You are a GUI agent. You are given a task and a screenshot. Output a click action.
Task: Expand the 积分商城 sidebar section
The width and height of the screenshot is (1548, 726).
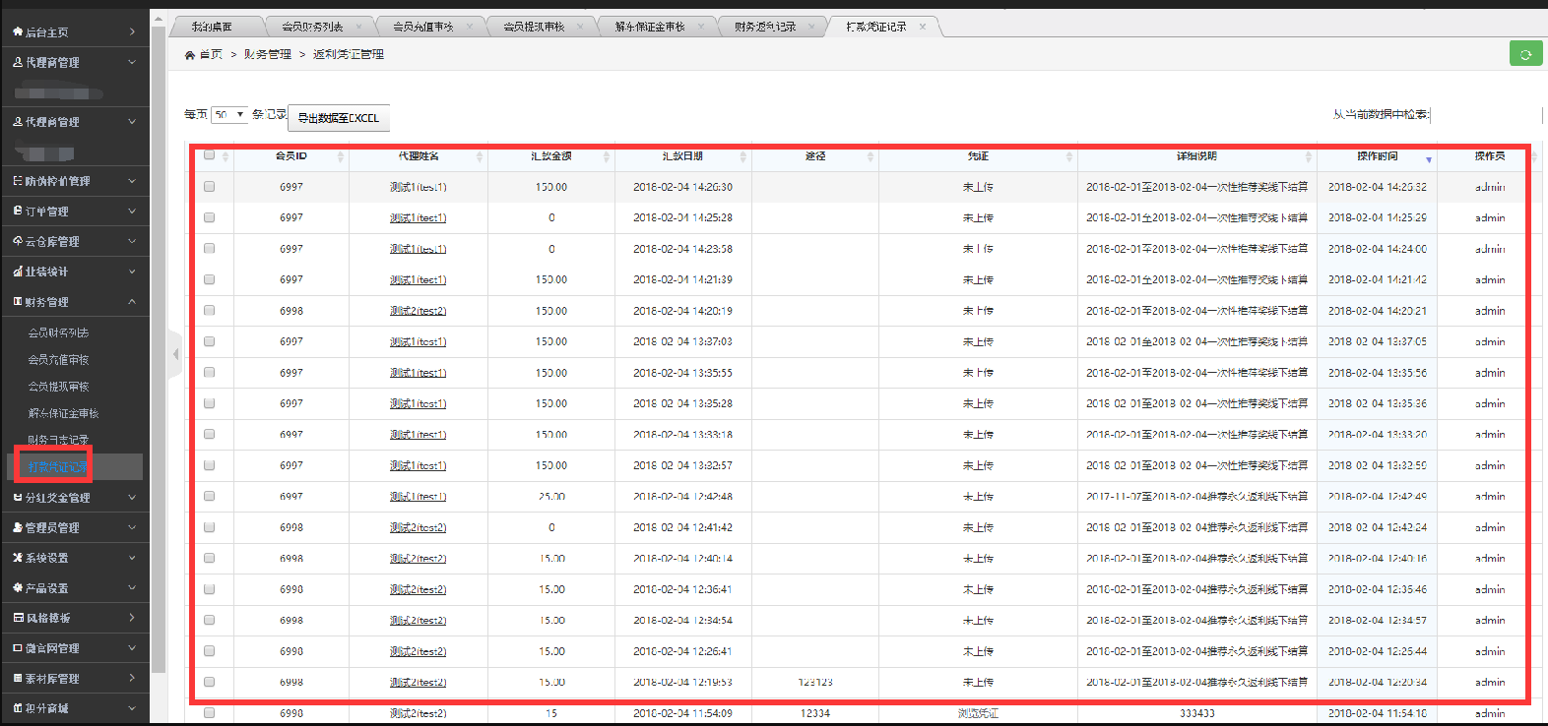point(132,708)
